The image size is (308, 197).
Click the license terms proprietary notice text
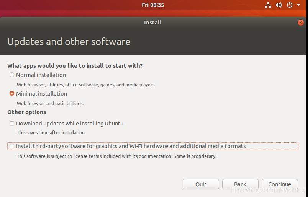coord(116,156)
